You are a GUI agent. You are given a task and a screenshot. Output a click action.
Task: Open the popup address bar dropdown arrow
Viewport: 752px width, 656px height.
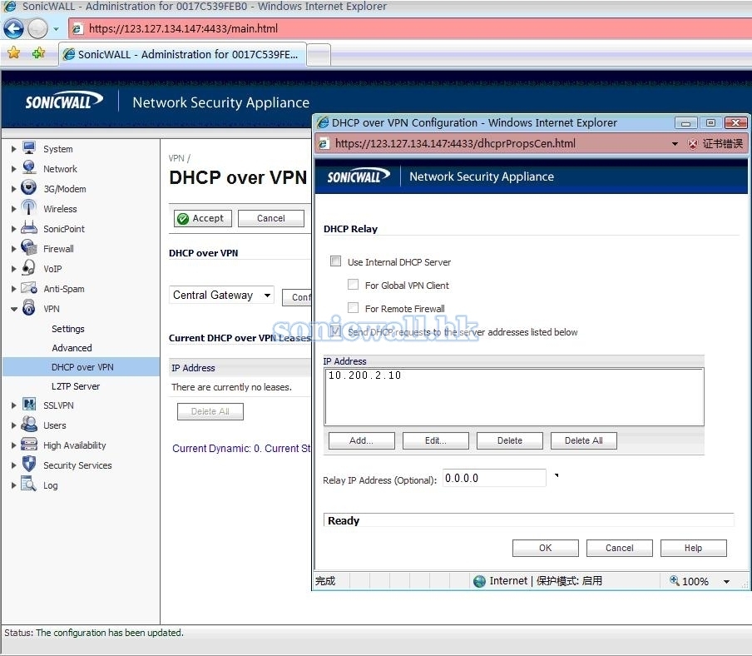tap(675, 143)
